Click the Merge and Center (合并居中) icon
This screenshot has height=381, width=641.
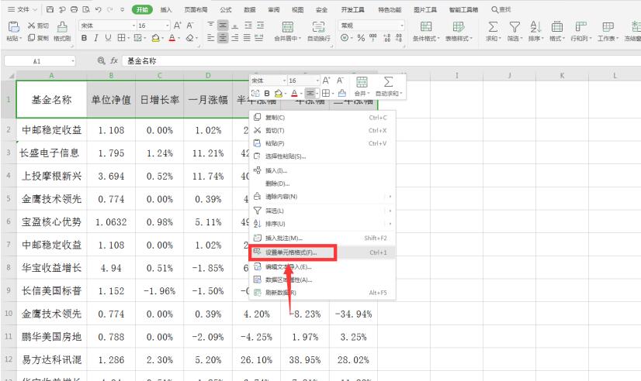tap(288, 27)
